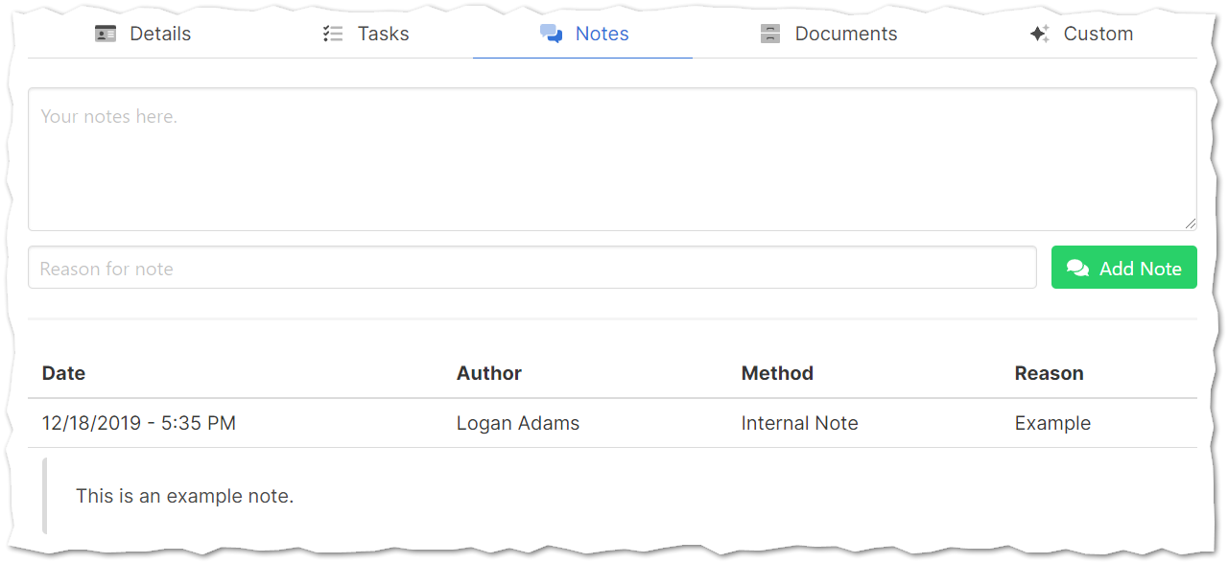Select the Custom tab

[1098, 33]
